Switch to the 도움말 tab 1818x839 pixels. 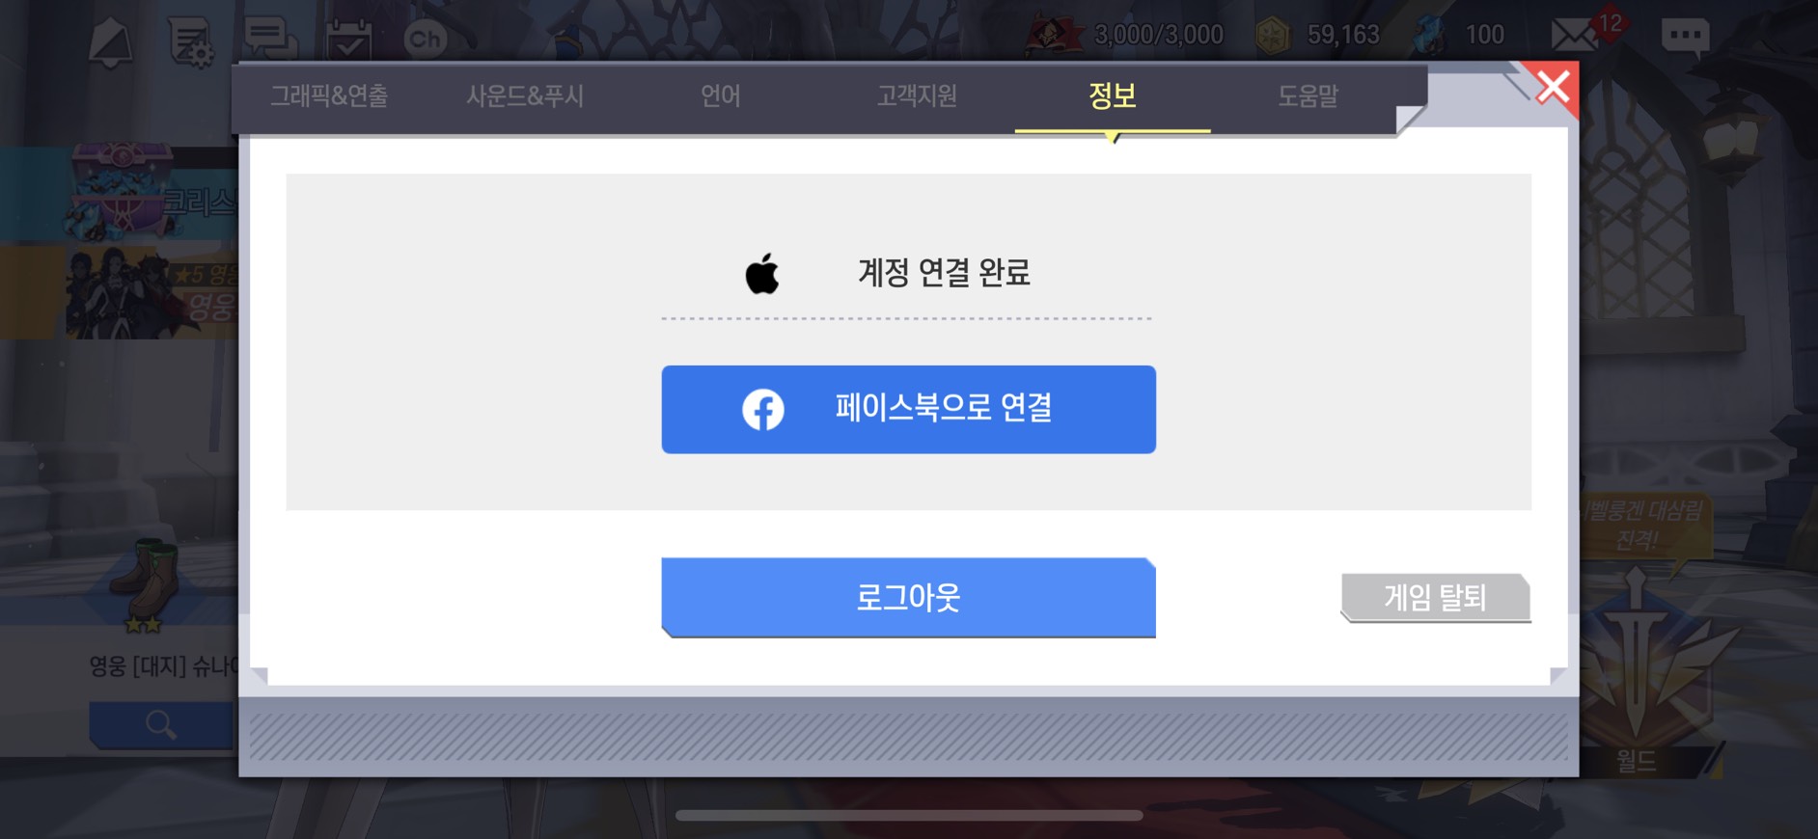pyautogui.click(x=1308, y=96)
